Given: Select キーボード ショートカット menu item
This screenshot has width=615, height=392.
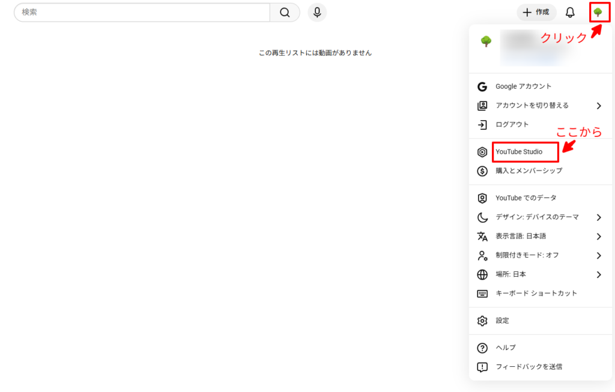Looking at the screenshot, I should tap(536, 294).
